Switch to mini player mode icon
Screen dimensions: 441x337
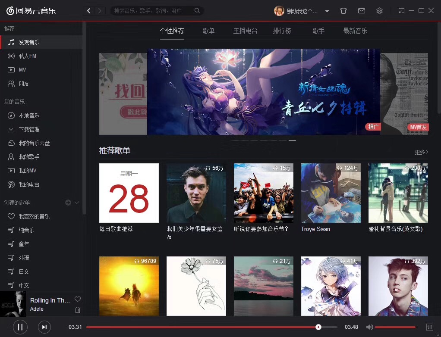click(x=401, y=11)
